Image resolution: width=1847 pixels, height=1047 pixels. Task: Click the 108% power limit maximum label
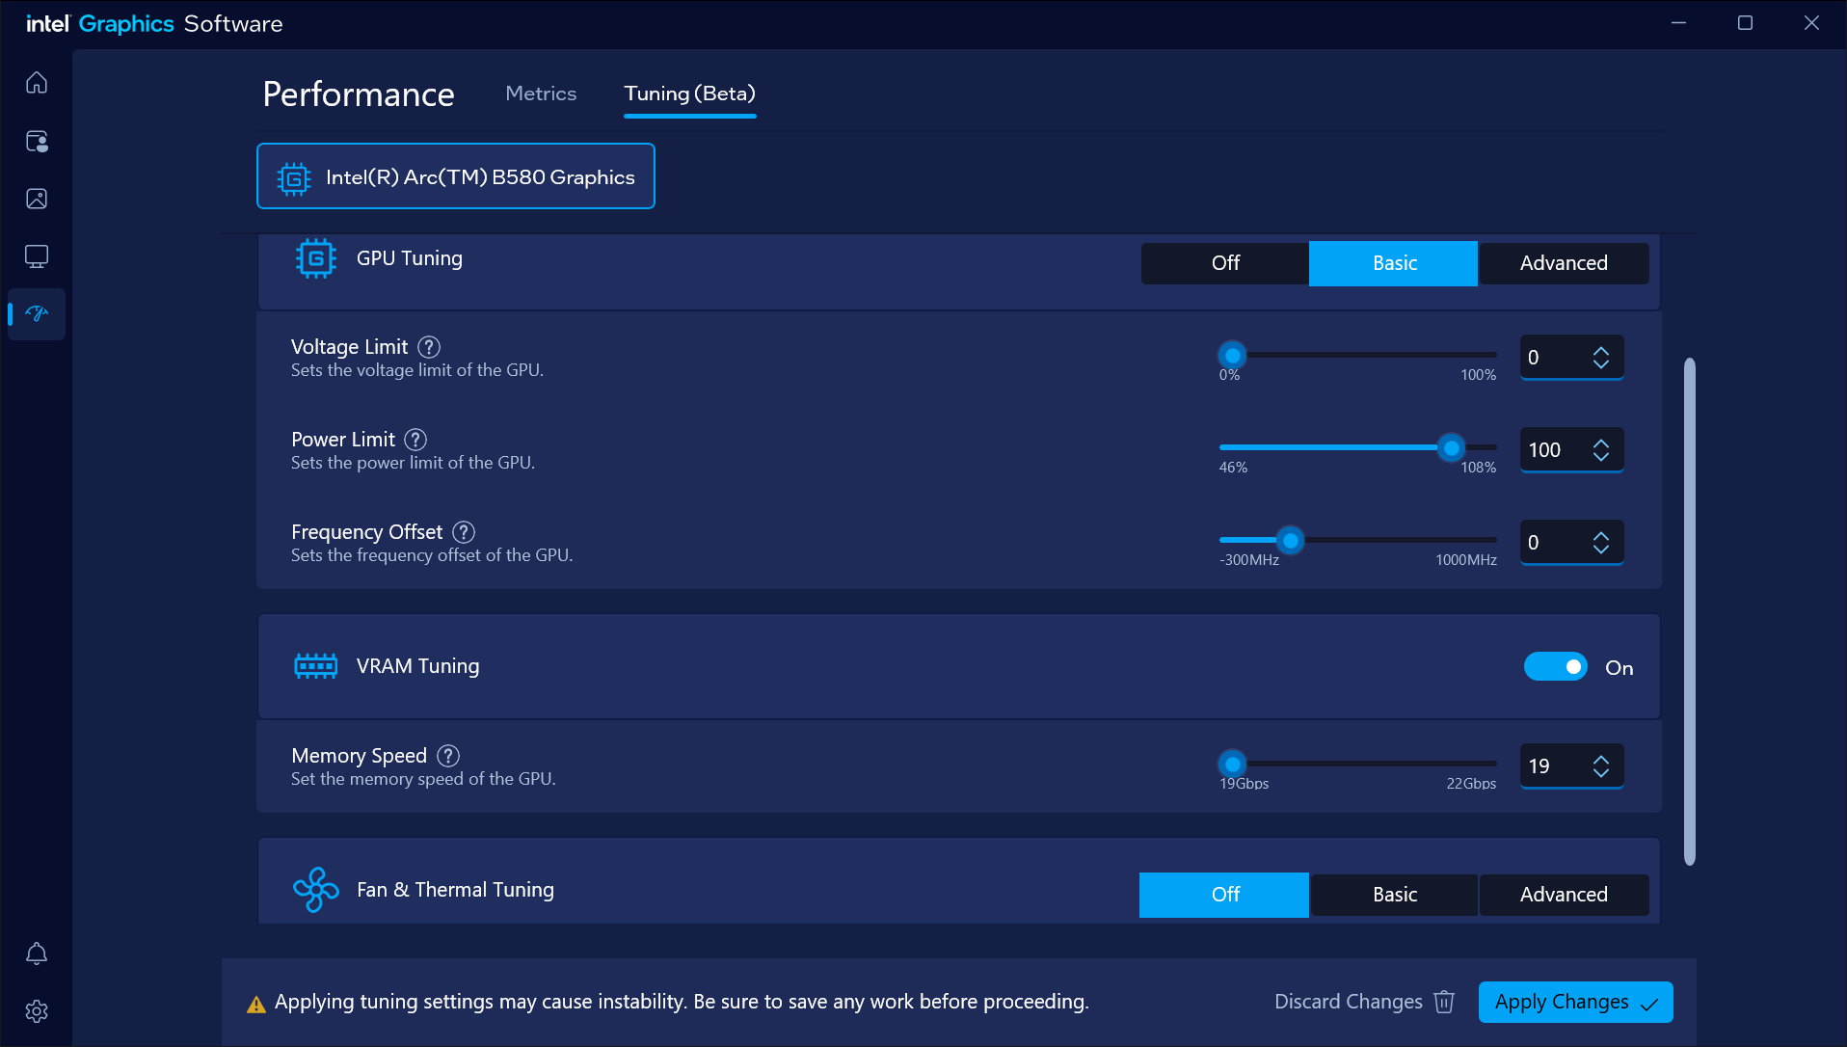(1479, 468)
